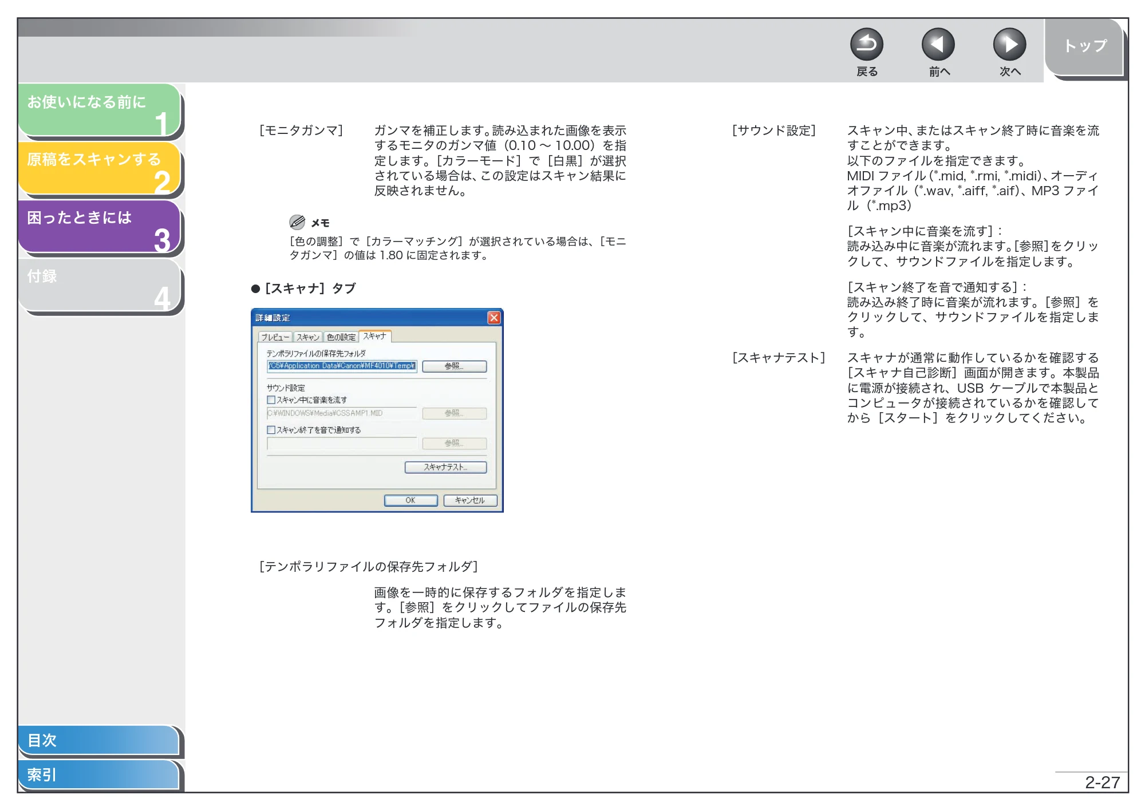1145x810 pixels.
Task: Click 参照 beside CSSAMP1.MID path
Action: pyautogui.click(x=455, y=413)
